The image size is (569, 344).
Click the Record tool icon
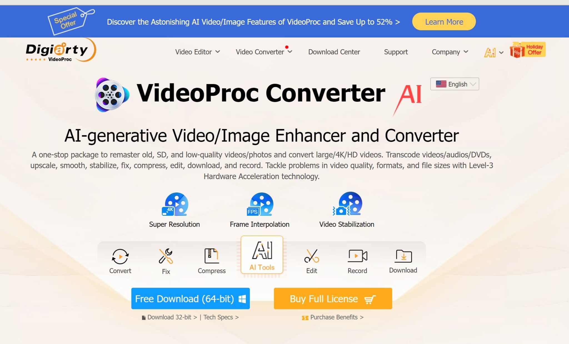tap(357, 256)
